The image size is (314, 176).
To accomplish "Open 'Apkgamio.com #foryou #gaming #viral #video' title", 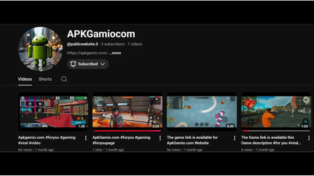I will [47, 140].
